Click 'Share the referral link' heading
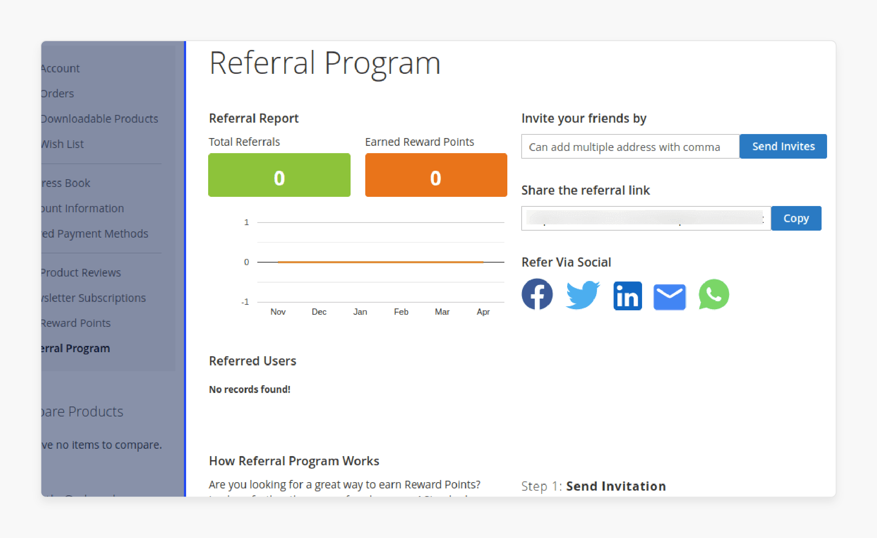Image resolution: width=877 pixels, height=538 pixels. (586, 190)
